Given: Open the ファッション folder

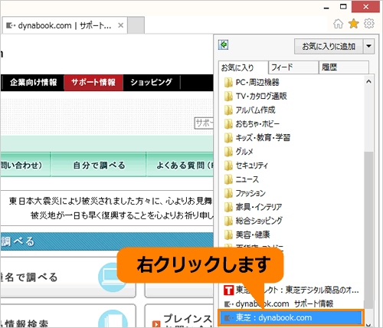Looking at the screenshot, I should click(x=245, y=193).
